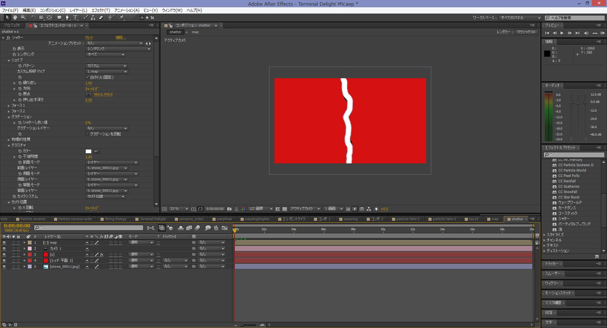Viewport: 607px width, 328px height.
Task: Toggle visibility of the [s] layer
Action: pos(4,255)
